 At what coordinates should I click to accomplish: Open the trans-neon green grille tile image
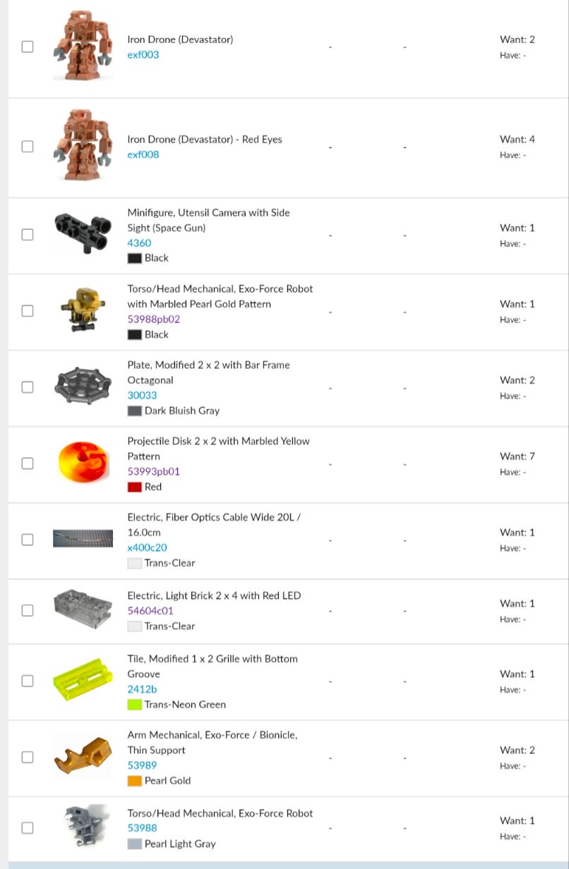point(83,680)
